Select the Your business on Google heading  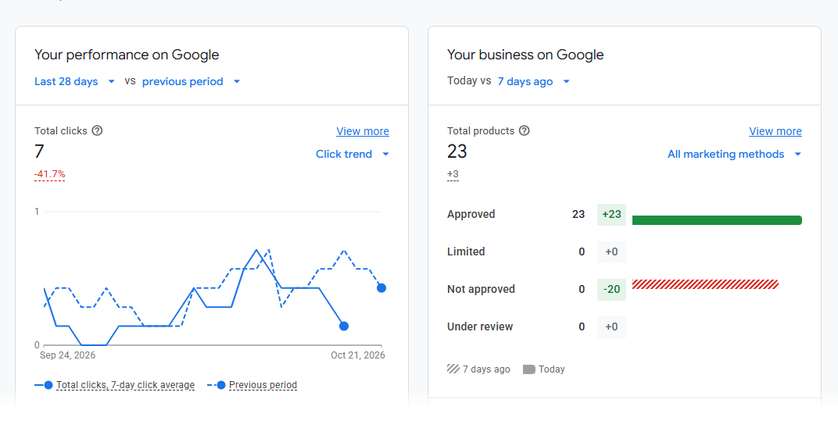pos(525,55)
